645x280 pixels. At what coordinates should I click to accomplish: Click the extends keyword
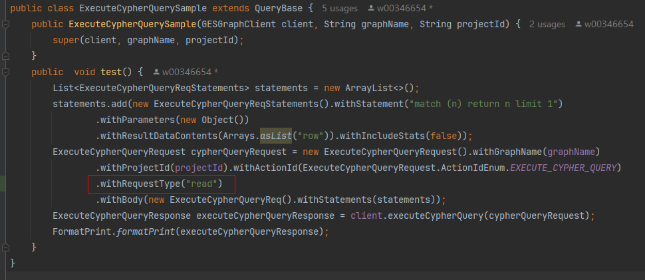tap(231, 8)
